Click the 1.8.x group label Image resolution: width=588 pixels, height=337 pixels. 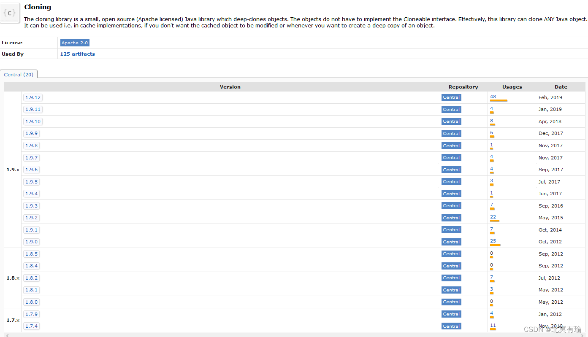coord(13,278)
